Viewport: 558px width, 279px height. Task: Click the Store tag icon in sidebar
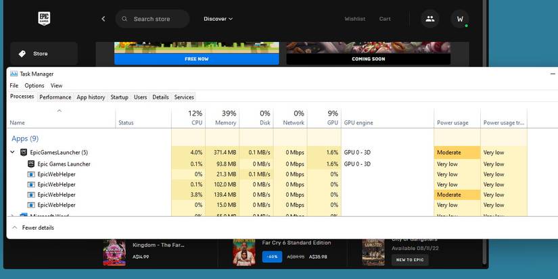(22, 53)
